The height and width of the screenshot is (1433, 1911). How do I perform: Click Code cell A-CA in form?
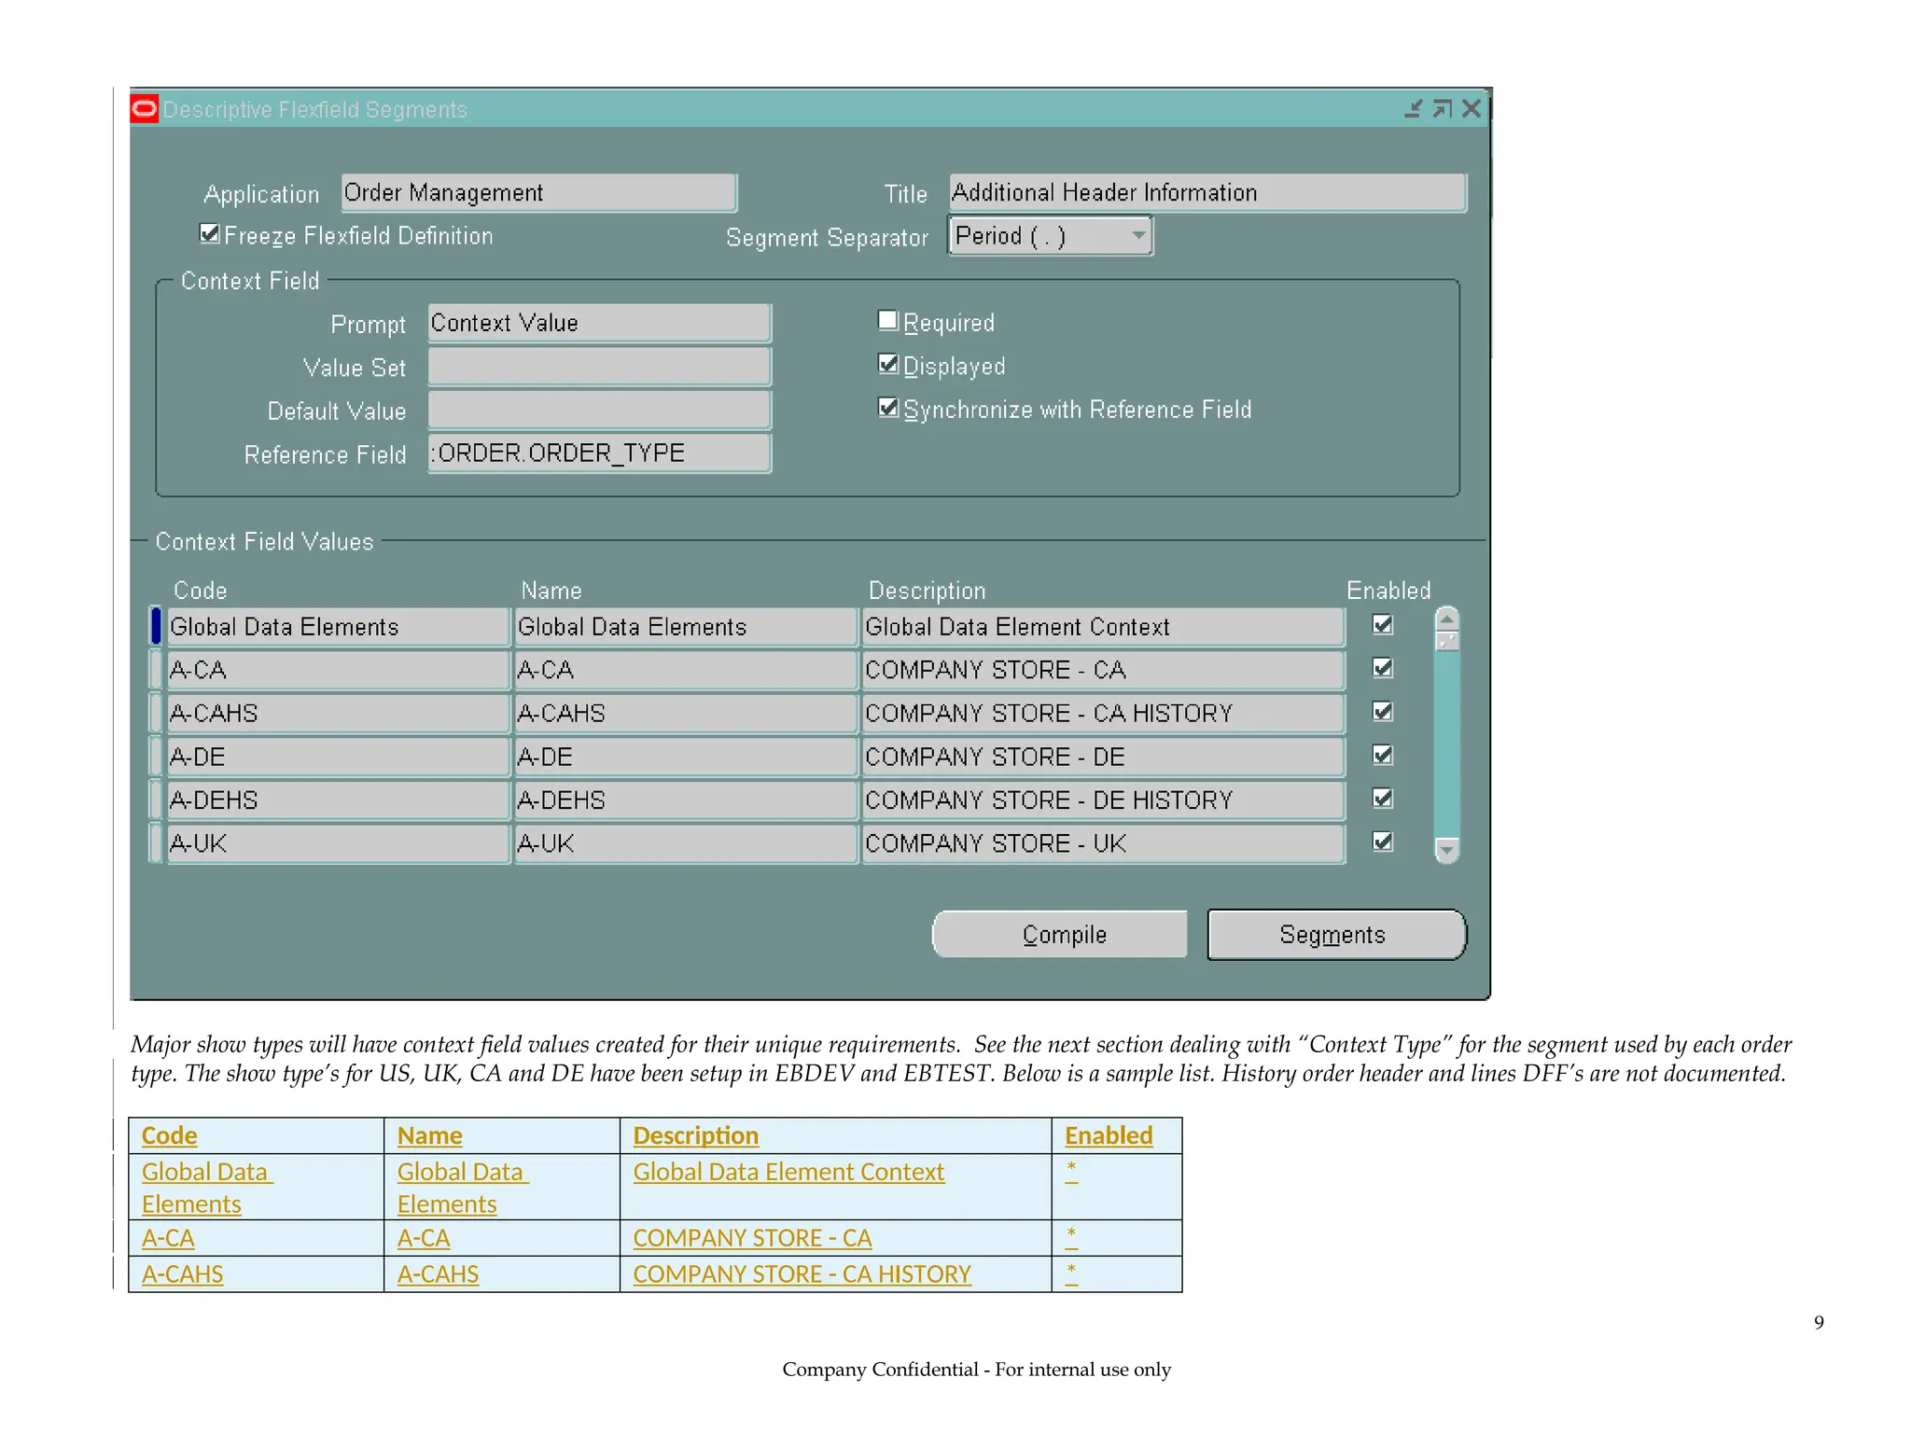pyautogui.click(x=338, y=670)
